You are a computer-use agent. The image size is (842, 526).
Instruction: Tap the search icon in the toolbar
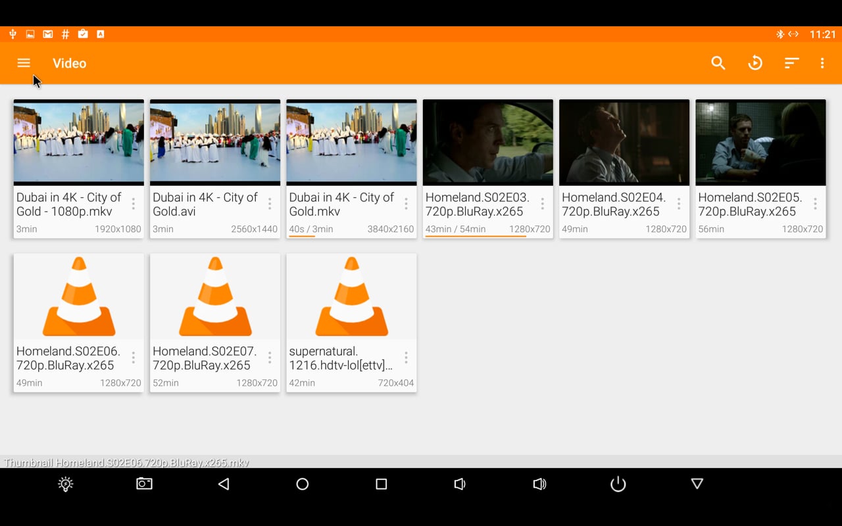click(718, 63)
